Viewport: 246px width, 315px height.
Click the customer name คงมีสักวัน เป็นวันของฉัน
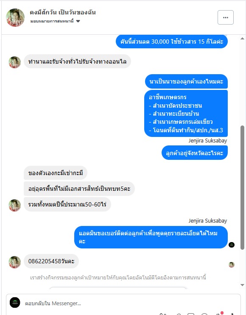(x=63, y=12)
